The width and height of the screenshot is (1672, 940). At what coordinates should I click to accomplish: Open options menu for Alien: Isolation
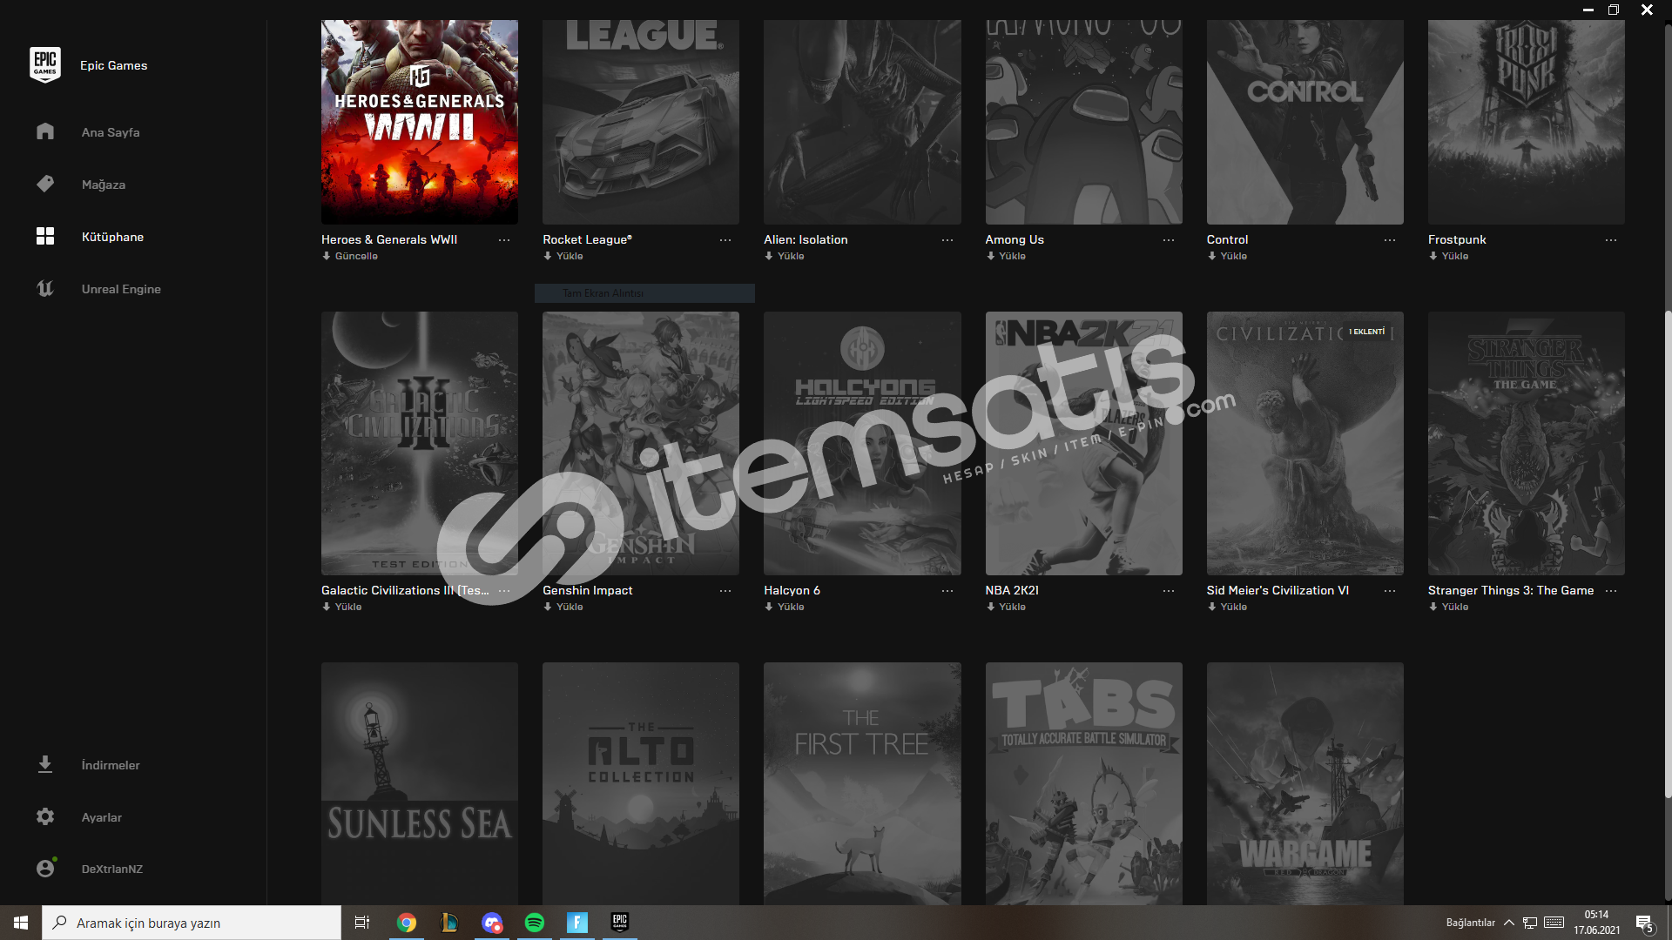947,240
